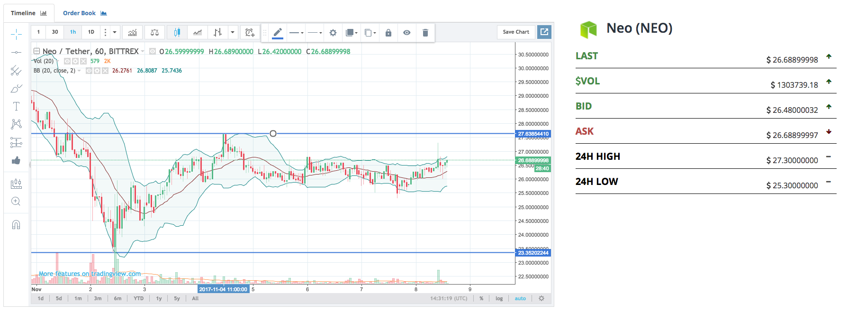Open the visual order layers dropdown
This screenshot has width=848, height=313.
point(352,33)
